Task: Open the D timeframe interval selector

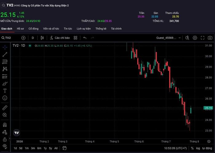Action: point(33,38)
